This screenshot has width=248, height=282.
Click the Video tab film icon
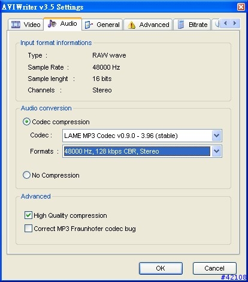(x=16, y=25)
